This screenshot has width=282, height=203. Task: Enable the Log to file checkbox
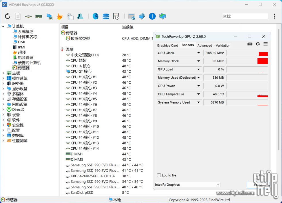[159, 175]
